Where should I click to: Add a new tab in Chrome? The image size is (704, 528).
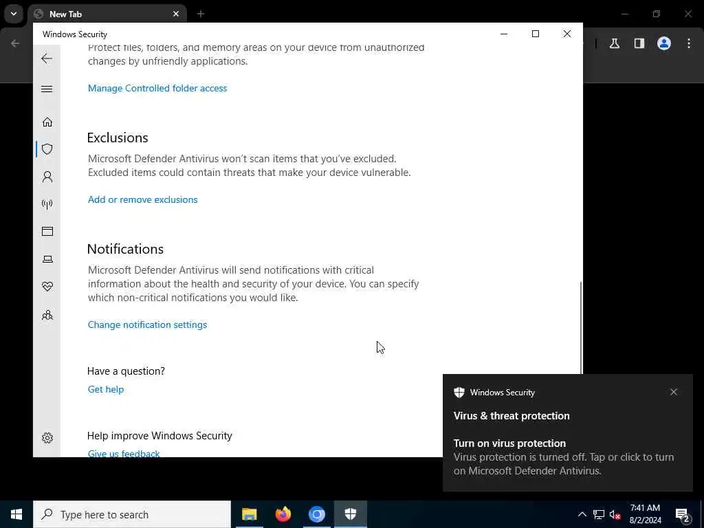[x=201, y=14]
